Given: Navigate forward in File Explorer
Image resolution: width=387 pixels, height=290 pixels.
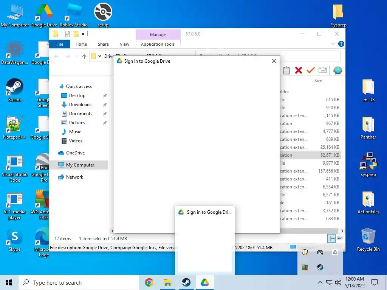Looking at the screenshot, I should click(67, 57).
